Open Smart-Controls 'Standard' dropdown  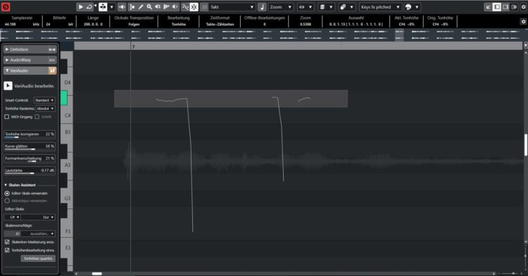pos(44,100)
